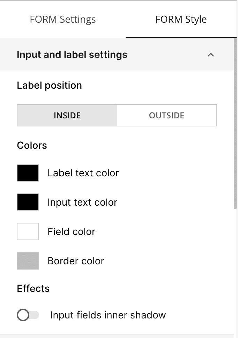Select OUTSIDE label position
The height and width of the screenshot is (338, 238).
point(166,115)
